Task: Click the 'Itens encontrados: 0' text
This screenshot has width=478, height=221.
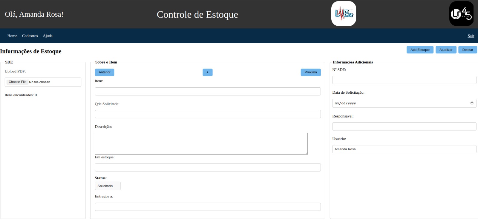Action: (x=21, y=95)
